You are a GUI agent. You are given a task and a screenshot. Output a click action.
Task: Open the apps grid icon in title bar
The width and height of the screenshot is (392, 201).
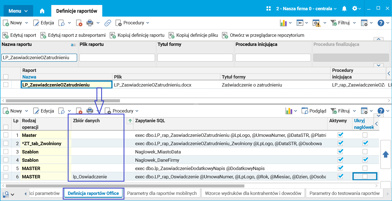[x=268, y=9]
